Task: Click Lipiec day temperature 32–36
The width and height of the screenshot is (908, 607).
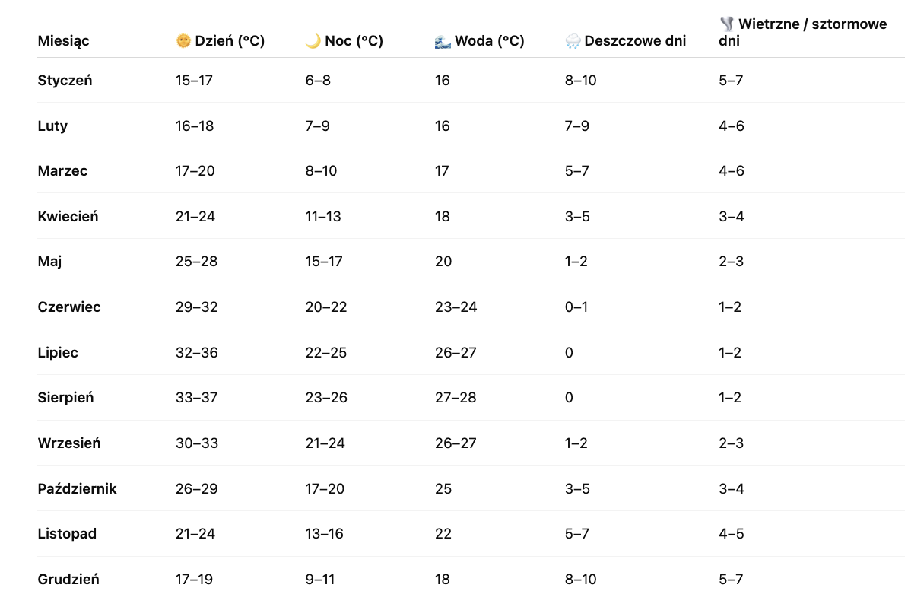Action: (x=196, y=352)
